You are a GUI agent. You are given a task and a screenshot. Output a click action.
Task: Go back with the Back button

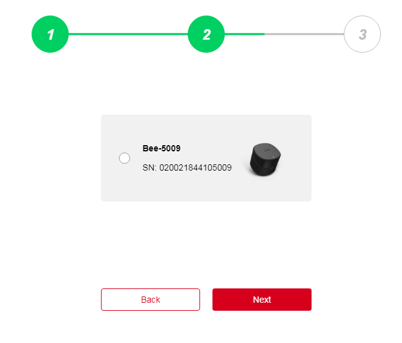151,300
